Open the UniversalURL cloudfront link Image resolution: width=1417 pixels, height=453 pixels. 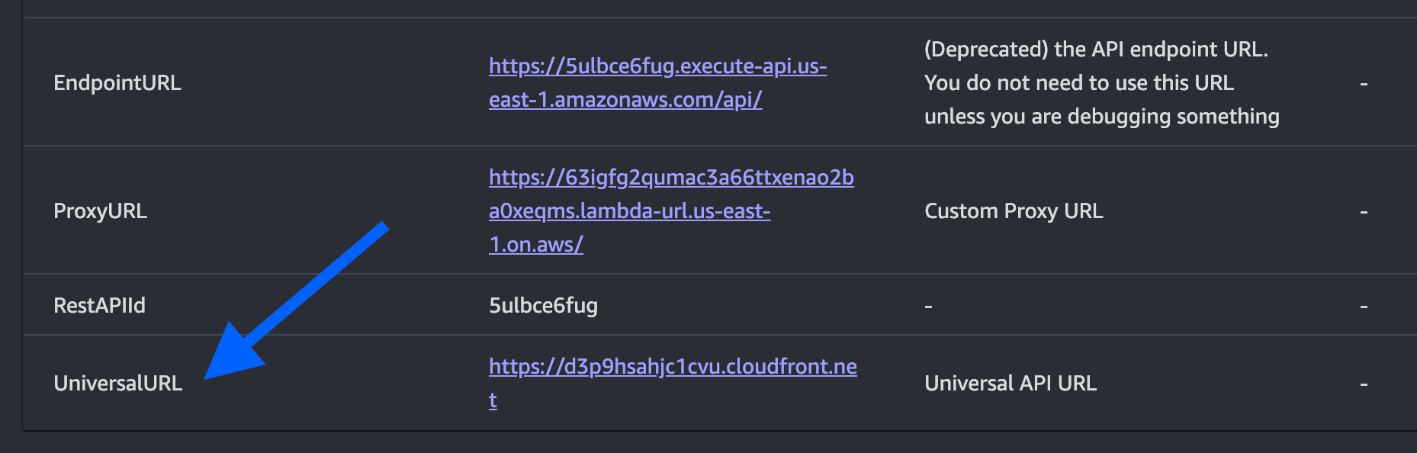pyautogui.click(x=673, y=367)
